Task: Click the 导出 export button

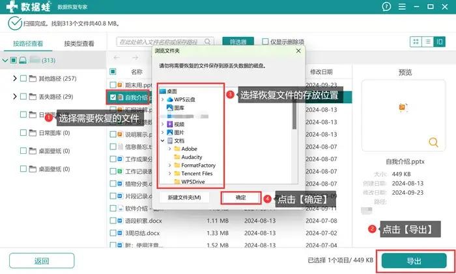Action: pos(413,260)
